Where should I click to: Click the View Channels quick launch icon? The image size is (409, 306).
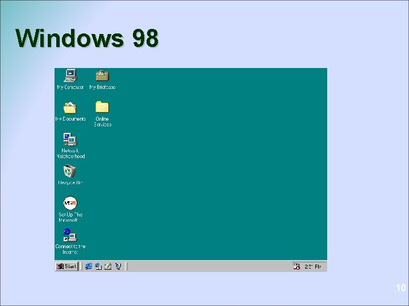click(118, 266)
